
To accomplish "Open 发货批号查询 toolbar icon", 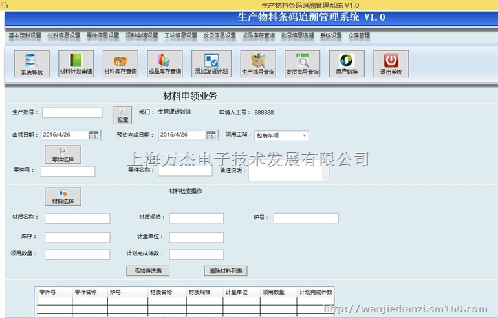I will [303, 64].
